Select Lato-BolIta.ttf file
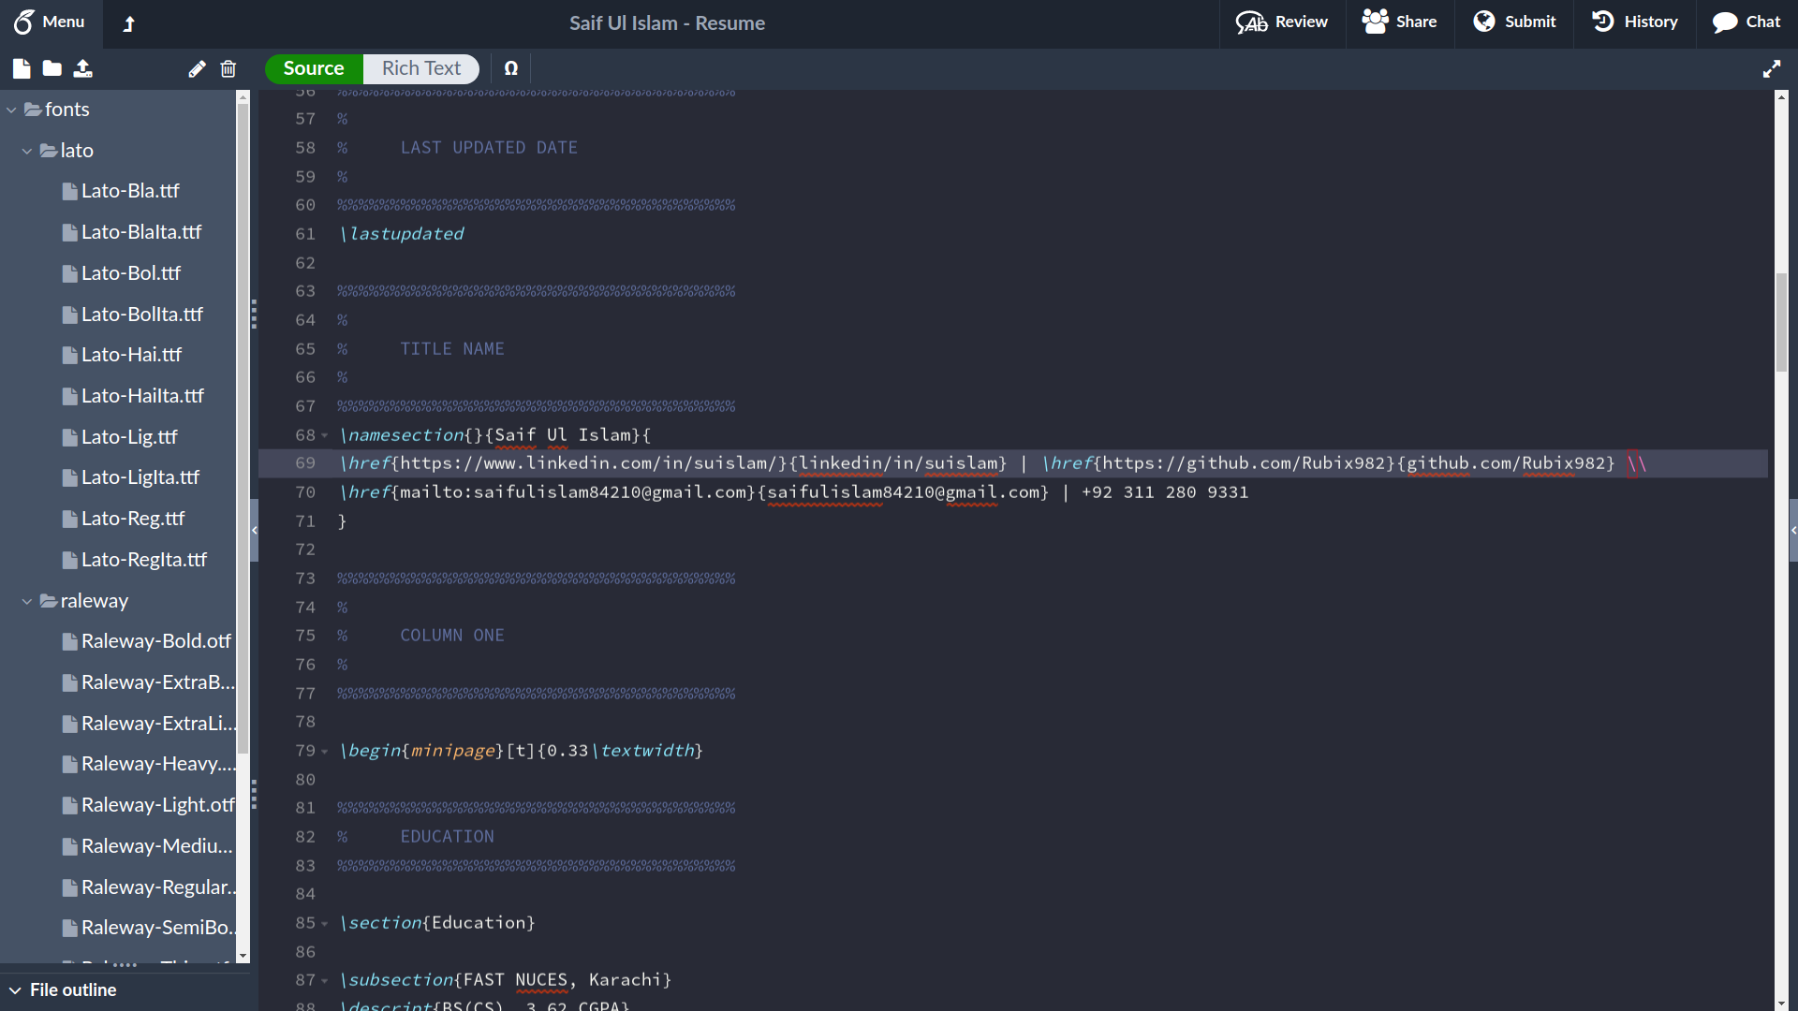The image size is (1798, 1011). (x=141, y=315)
